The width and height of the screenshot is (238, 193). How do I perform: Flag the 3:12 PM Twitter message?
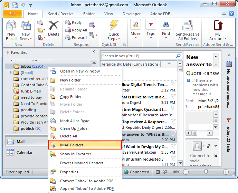point(173,84)
